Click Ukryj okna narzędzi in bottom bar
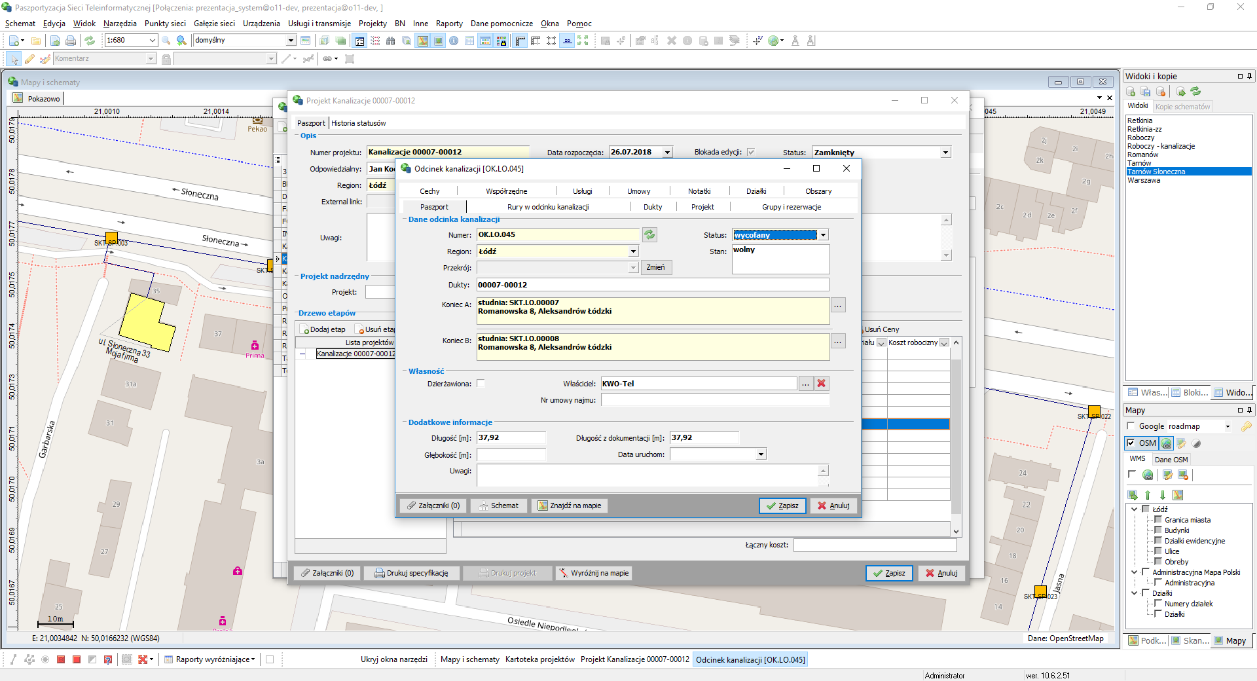 point(393,659)
